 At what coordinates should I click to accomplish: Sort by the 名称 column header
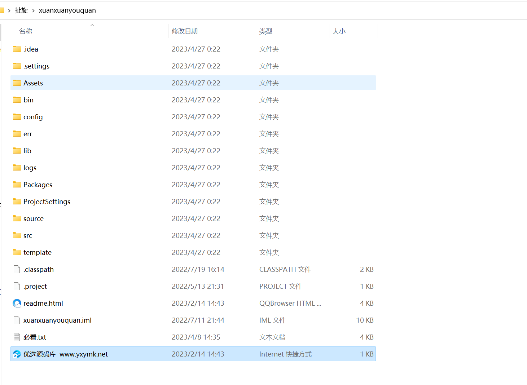[26, 31]
